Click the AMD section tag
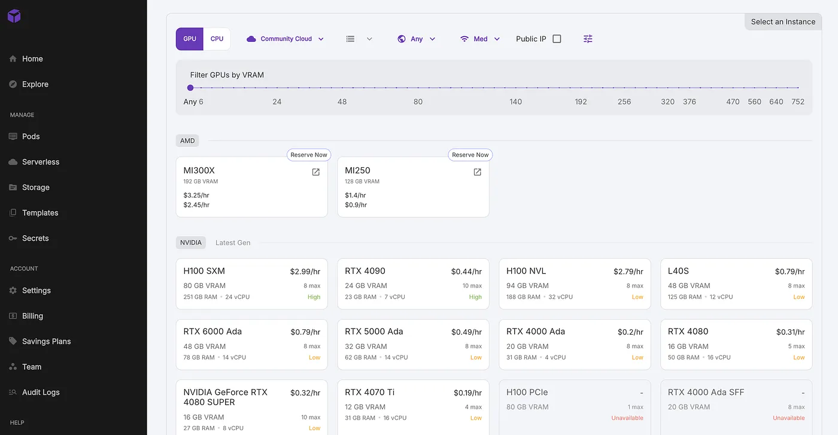 click(188, 141)
